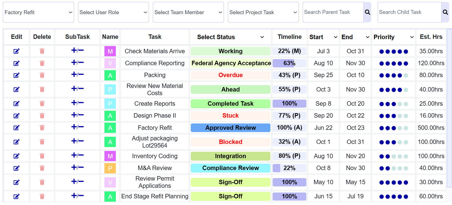The width and height of the screenshot is (452, 205).
Task: Click the Overdue status of Packing
Action: click(230, 75)
